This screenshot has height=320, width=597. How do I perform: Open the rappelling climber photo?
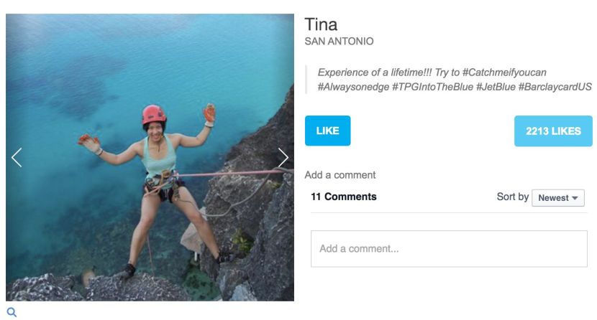150,157
